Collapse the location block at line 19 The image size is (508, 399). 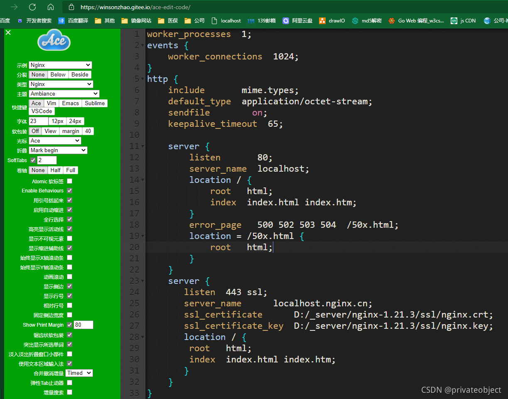tap(143, 236)
